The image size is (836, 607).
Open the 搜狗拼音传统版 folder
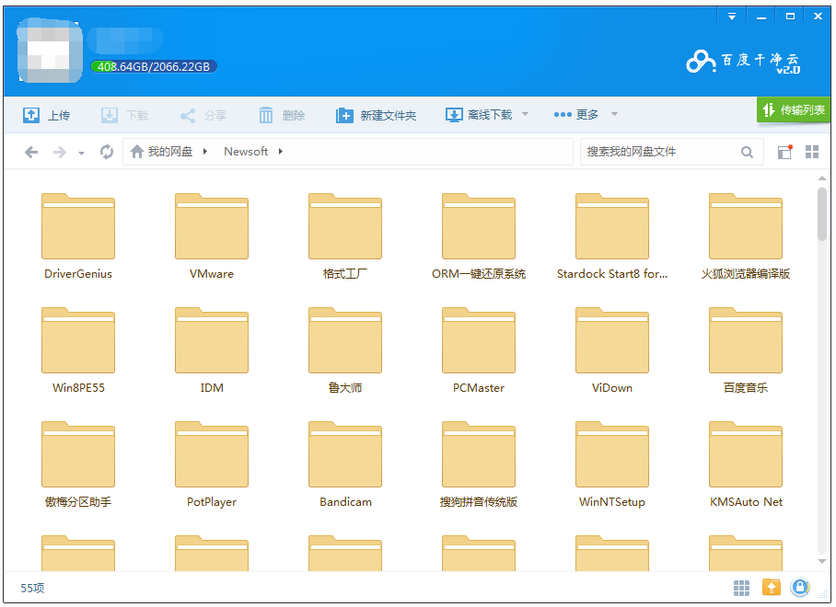click(x=479, y=464)
